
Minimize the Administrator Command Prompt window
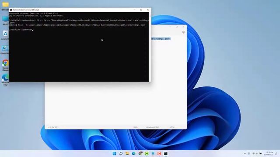coord(135,10)
